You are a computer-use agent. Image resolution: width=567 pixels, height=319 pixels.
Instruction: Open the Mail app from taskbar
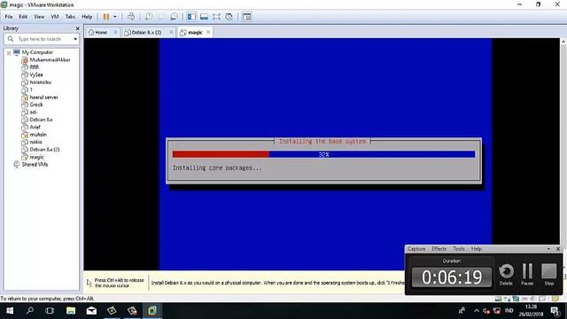tap(91, 311)
